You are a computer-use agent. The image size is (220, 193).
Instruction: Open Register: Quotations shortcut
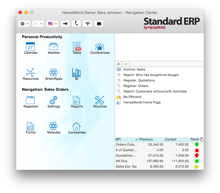[139, 80]
